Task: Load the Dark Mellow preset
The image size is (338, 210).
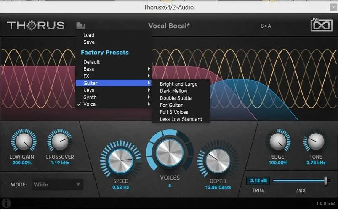Action: pyautogui.click(x=181, y=91)
